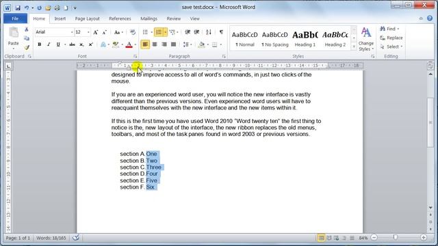Viewport: 438px width, 246px height.
Task: Click the proofing check icon in status bar
Action: click(76, 238)
